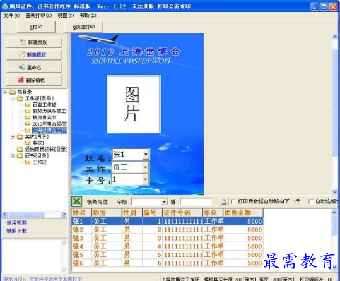The image size is (340, 281).
Task: Click the 模板下载 link
Action: coord(16,230)
